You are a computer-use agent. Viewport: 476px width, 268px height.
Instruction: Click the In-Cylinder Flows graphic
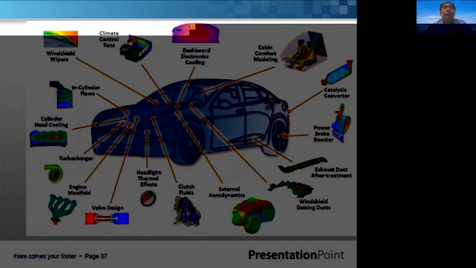click(61, 95)
